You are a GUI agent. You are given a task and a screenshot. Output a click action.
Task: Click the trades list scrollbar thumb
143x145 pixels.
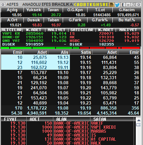point(139,125)
